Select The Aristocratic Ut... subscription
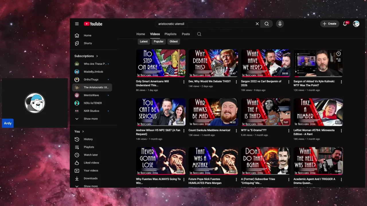The height and width of the screenshot is (206, 367). click(x=92, y=87)
